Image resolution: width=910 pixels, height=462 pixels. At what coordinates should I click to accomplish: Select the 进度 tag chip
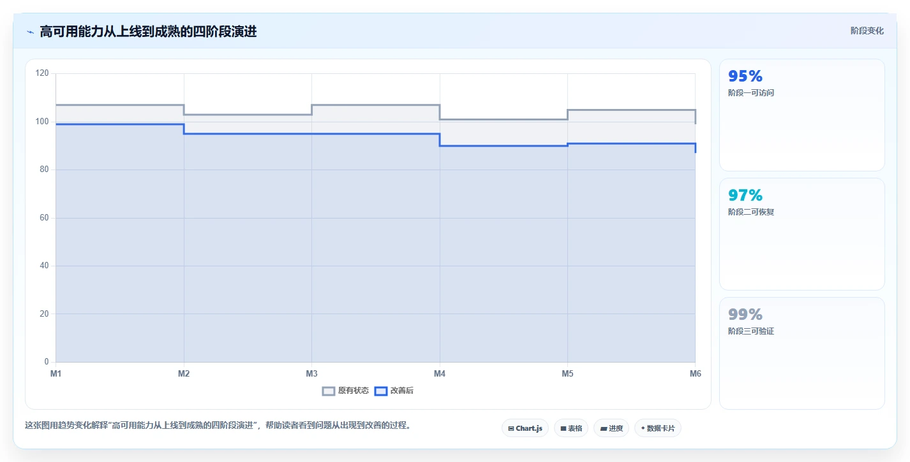[611, 428]
